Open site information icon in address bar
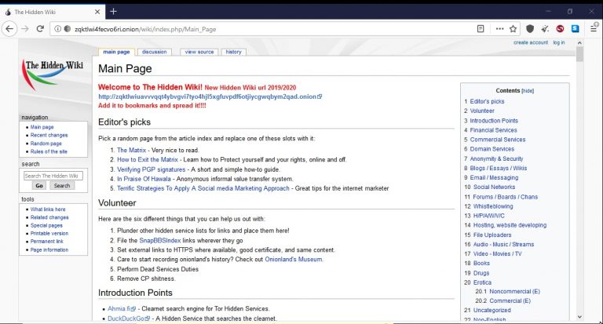Screen dimensions: 603x324 (57, 29)
